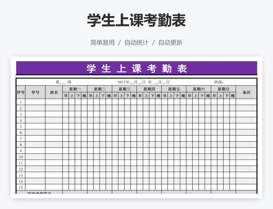Click the subtitle text 简单易用
The image size is (273, 209).
click(x=102, y=43)
